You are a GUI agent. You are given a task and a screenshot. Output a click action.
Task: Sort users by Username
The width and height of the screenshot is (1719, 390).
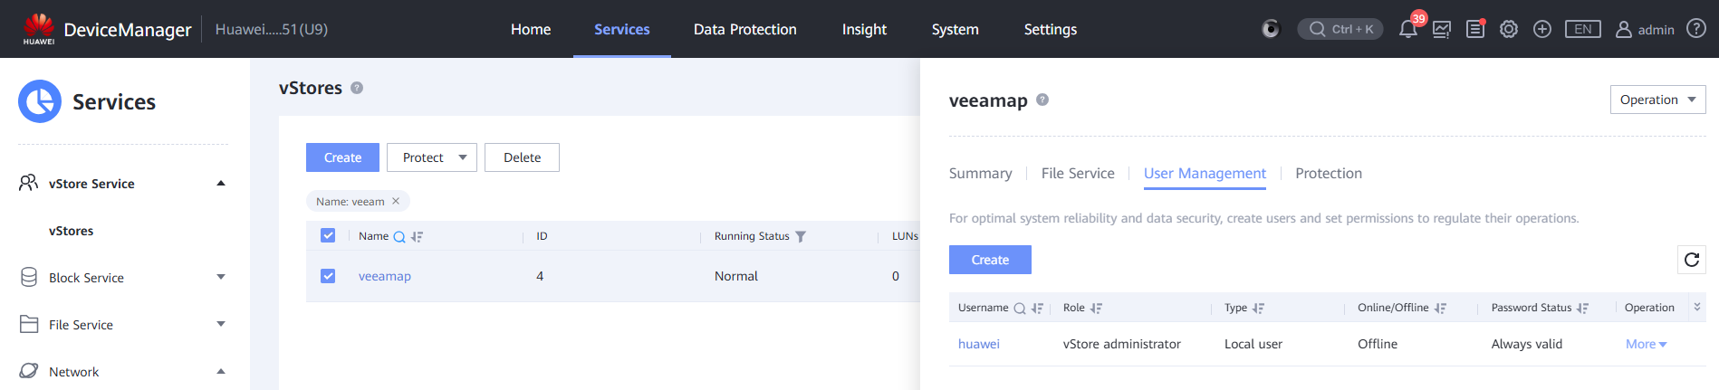click(1038, 309)
